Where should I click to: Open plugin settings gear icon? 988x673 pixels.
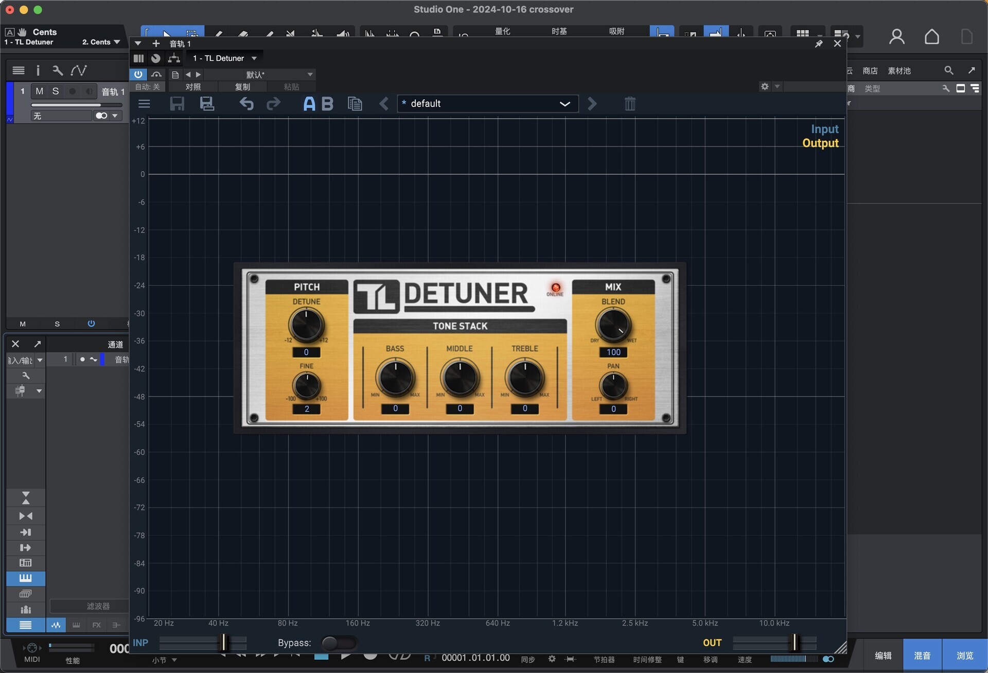[x=765, y=86]
